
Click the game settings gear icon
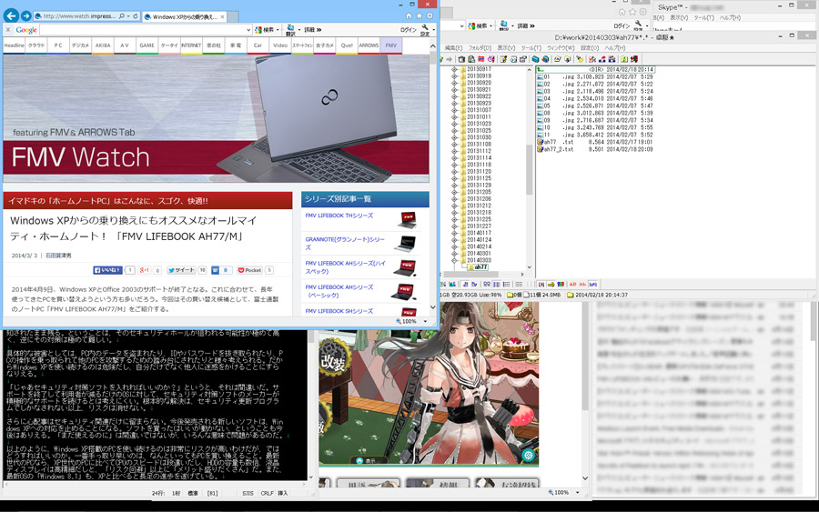[528, 455]
